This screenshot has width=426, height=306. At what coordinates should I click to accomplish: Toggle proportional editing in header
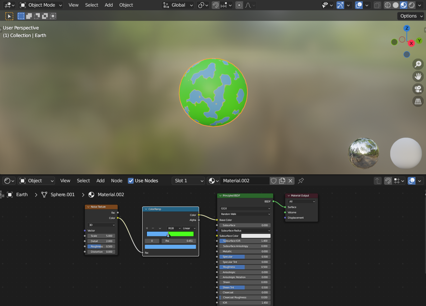[239, 5]
